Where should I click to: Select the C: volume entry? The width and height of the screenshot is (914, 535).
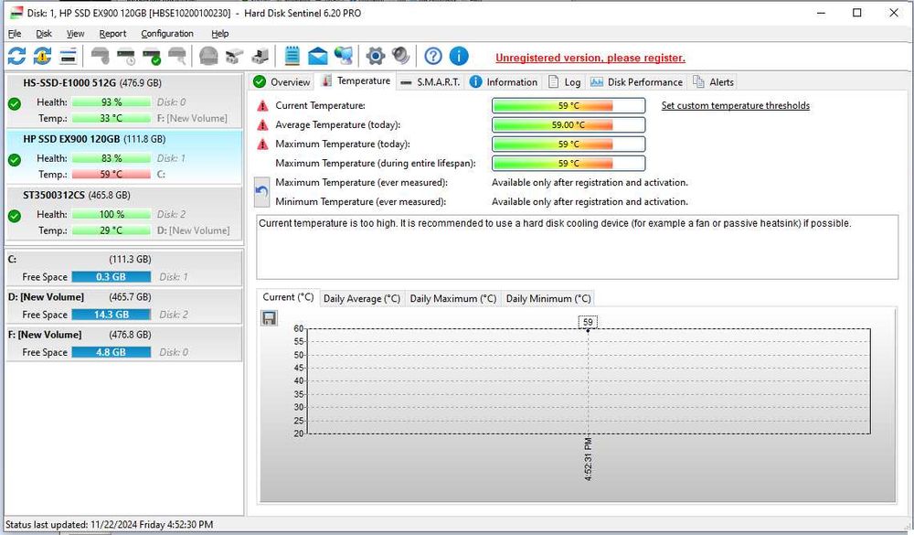(123, 268)
